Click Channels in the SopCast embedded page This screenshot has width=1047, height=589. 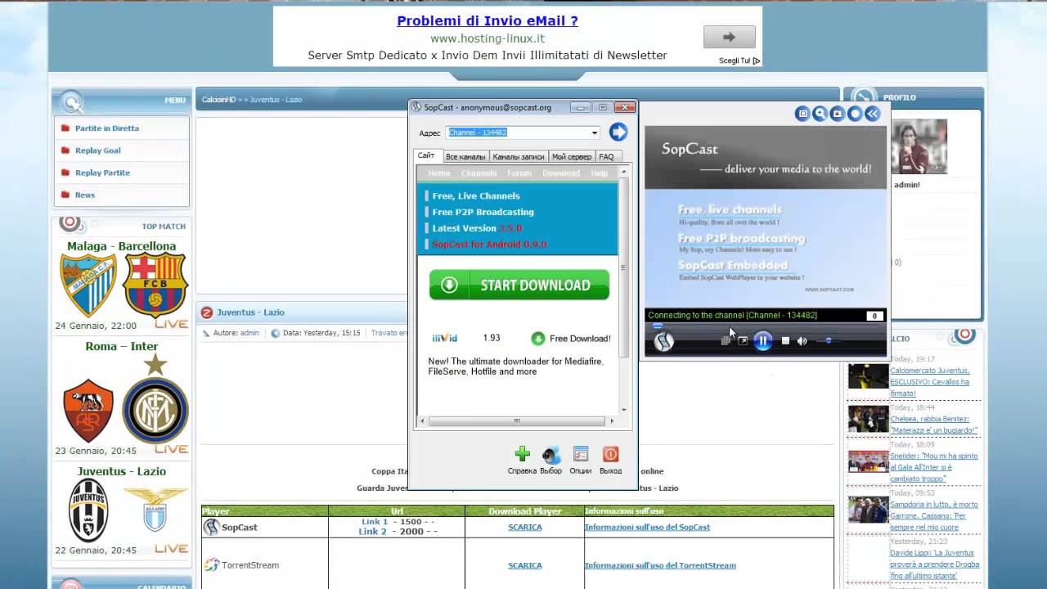point(479,173)
